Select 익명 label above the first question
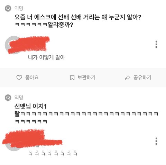Image resolution: width=166 pixels, height=165 pixels. point(19,8)
